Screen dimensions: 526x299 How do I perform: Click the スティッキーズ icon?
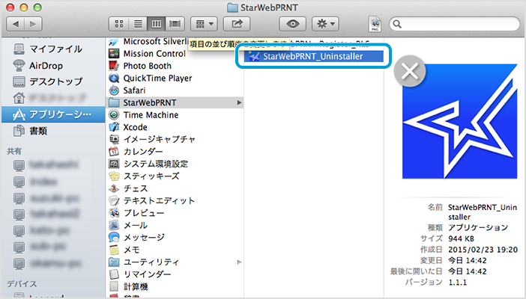tap(114, 176)
